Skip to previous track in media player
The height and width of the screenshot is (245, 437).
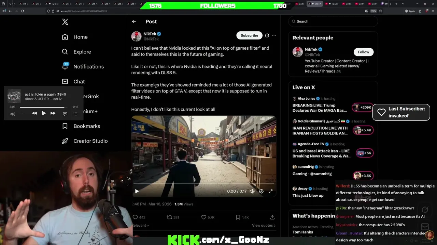click(x=34, y=113)
